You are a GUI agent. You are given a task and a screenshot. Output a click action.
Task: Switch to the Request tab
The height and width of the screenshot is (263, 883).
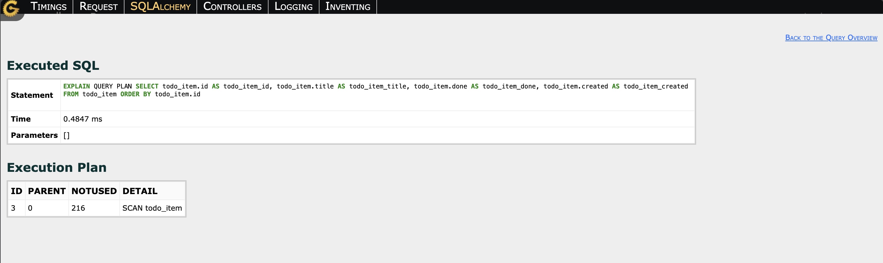[98, 7]
